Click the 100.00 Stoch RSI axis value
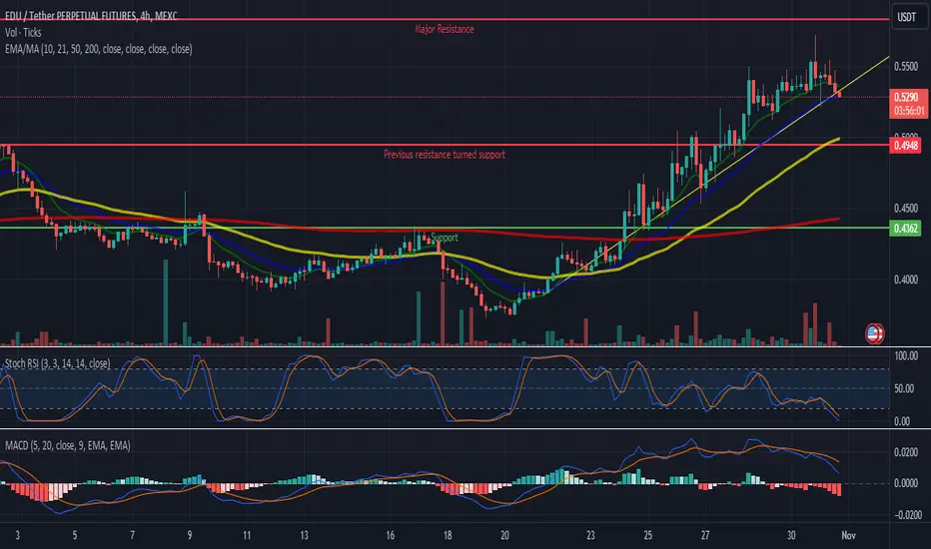This screenshot has height=549, width=931. click(x=906, y=356)
